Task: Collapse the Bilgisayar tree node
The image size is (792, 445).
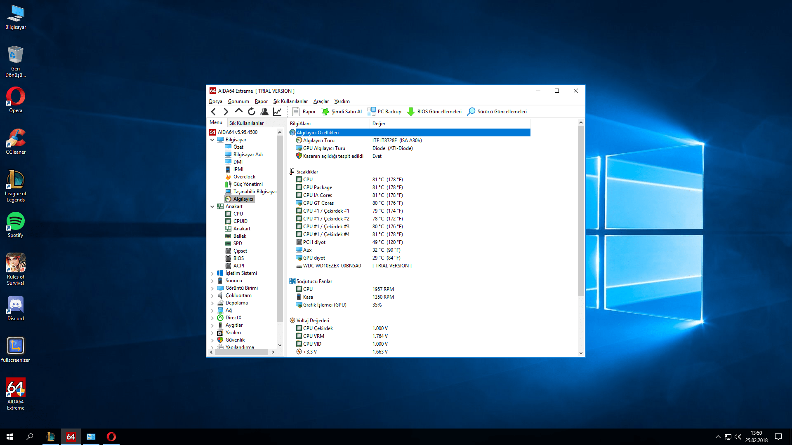Action: (212, 140)
